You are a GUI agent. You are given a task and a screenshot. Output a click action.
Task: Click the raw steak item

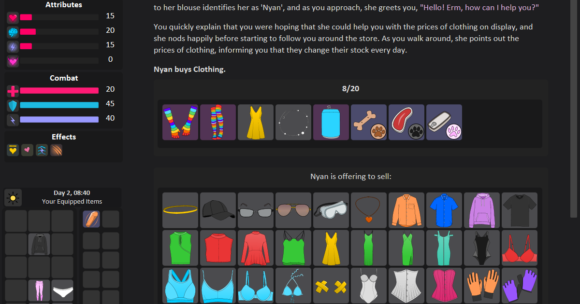point(406,123)
